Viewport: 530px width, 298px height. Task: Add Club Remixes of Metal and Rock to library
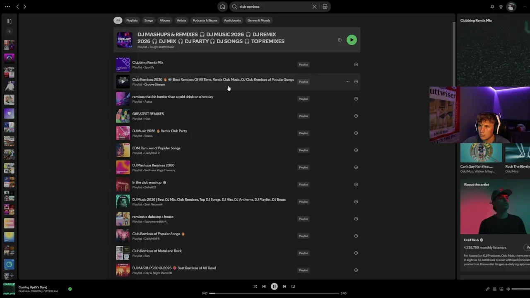356,253
